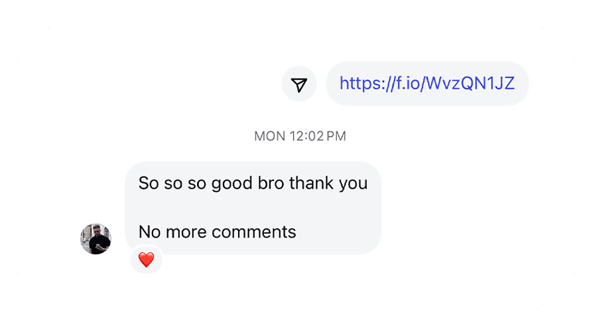The width and height of the screenshot is (593, 331).
Task: Click the circular button beside the sent link
Action: tap(298, 84)
